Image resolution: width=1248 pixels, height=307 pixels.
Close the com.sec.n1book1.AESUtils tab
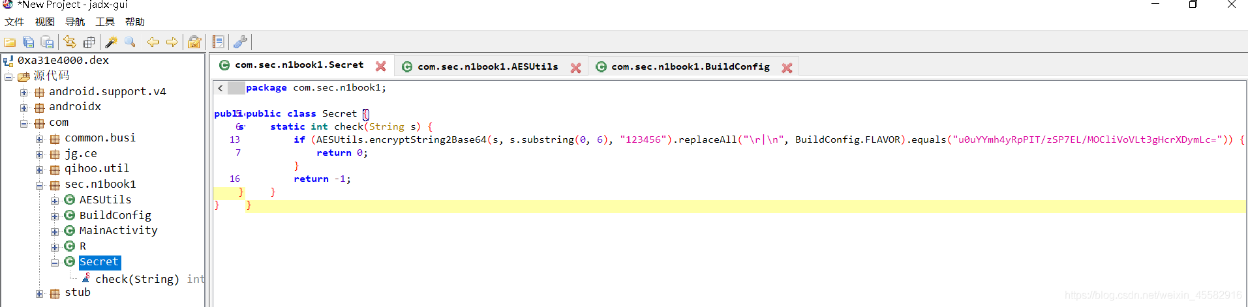point(575,68)
